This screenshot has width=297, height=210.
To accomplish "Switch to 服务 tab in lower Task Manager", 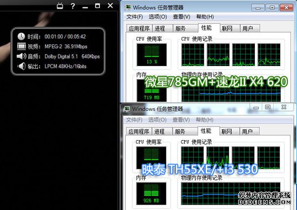I will click(x=185, y=132).
